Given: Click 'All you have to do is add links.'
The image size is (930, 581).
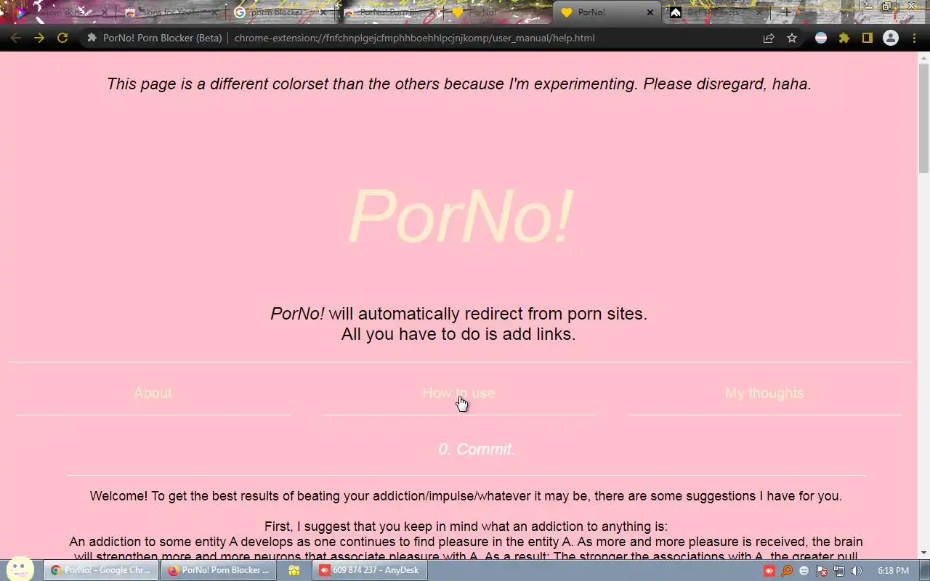Looking at the screenshot, I should (x=458, y=334).
